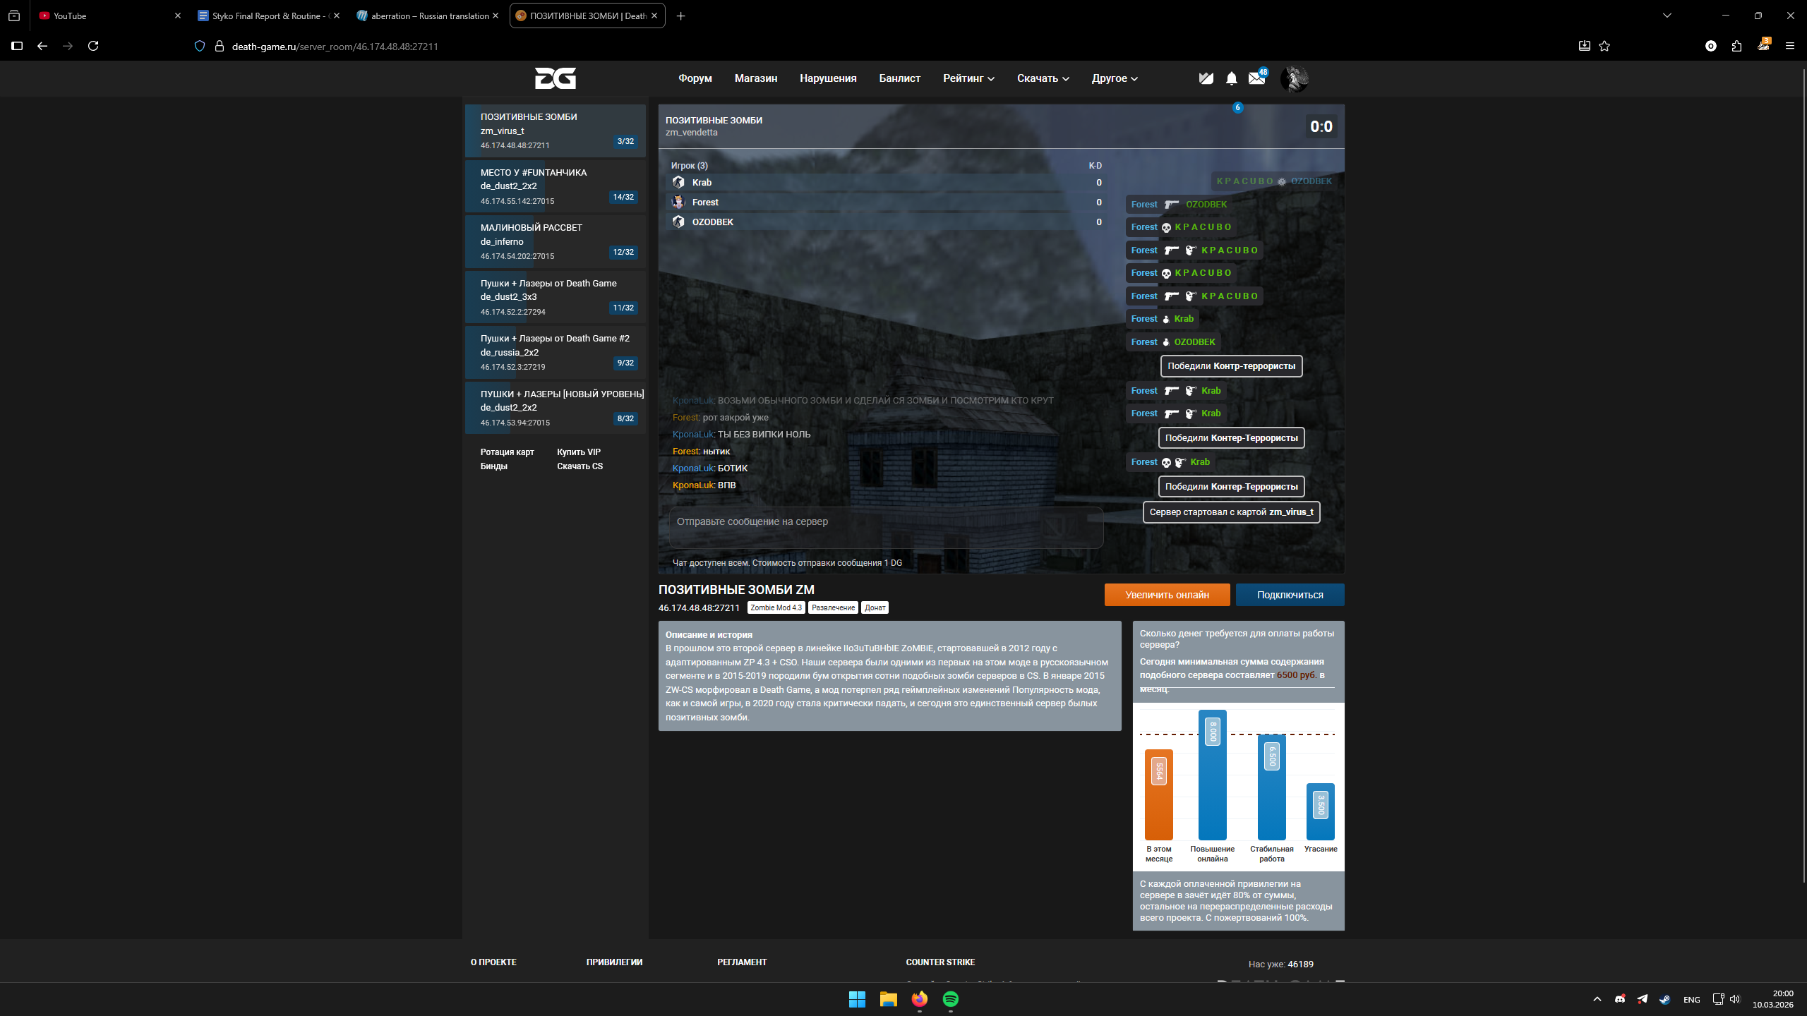Expand the Скачать dropdown menu

(x=1043, y=78)
